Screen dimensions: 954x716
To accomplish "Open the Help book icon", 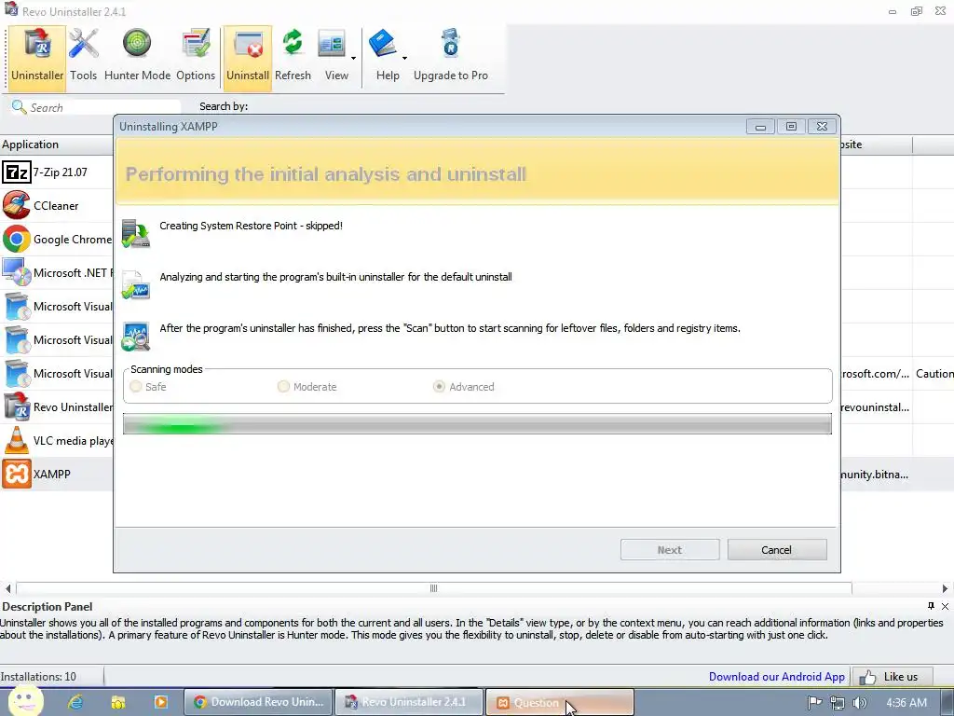I will 383,45.
